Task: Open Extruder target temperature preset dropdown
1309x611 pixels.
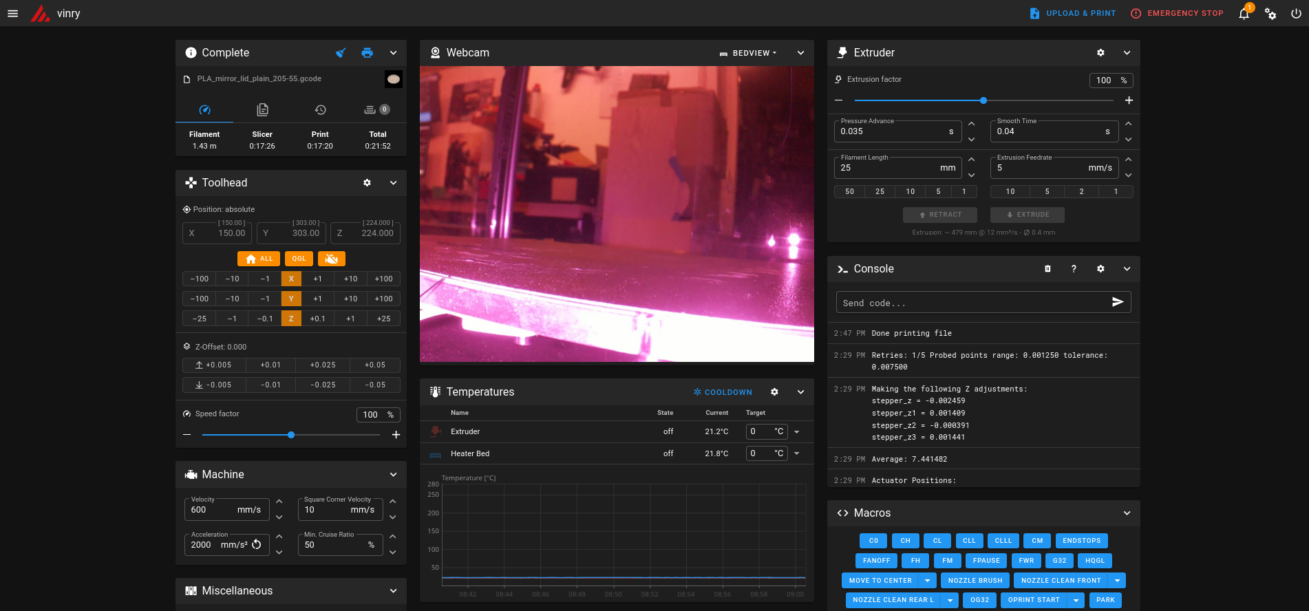Action: [797, 432]
